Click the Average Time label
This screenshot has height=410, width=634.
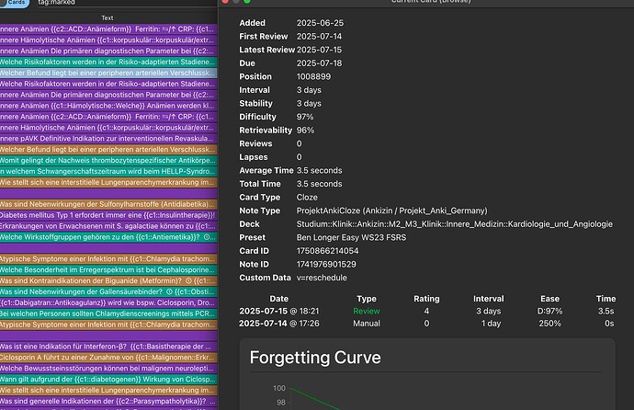coord(266,170)
